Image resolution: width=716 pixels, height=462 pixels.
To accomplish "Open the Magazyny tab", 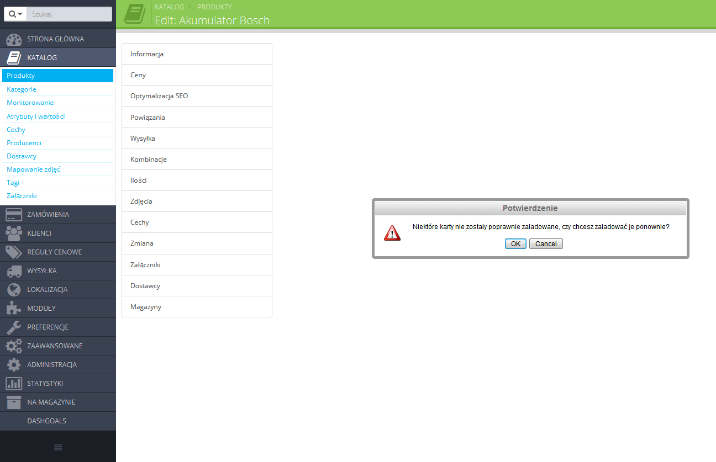I will [197, 307].
